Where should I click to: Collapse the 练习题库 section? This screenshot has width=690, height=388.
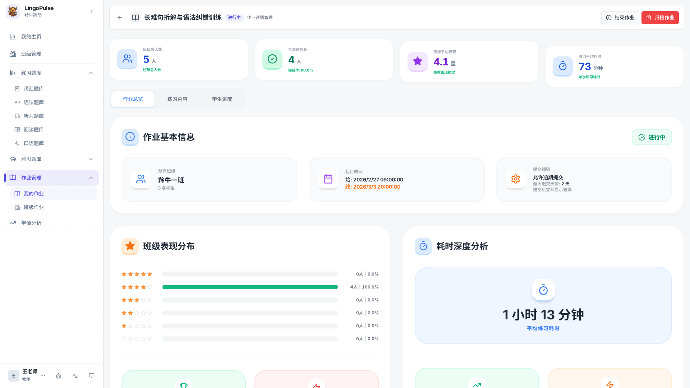[91, 73]
